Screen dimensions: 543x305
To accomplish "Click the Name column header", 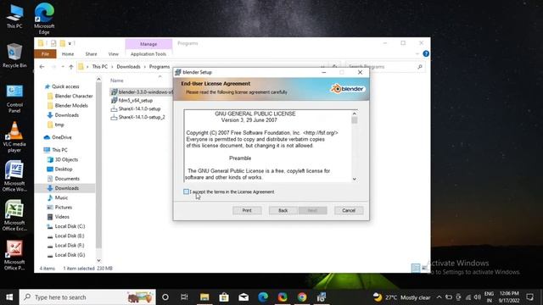I will (x=117, y=80).
